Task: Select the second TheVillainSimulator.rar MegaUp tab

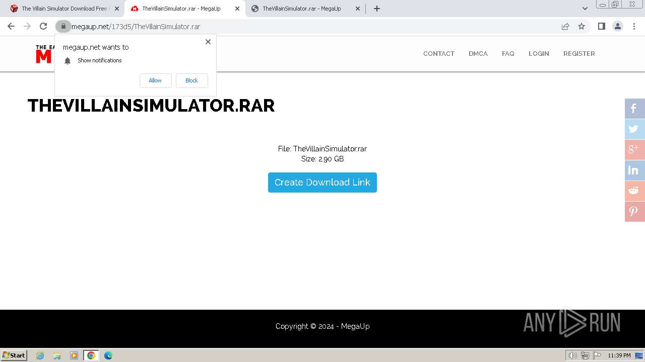Action: coord(181,9)
